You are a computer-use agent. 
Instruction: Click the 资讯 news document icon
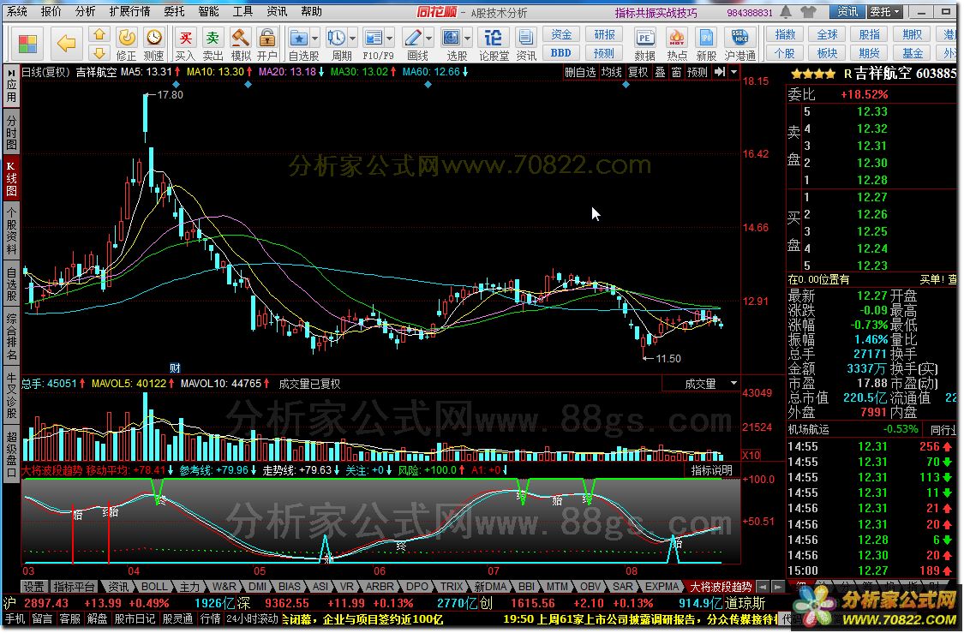(x=525, y=38)
